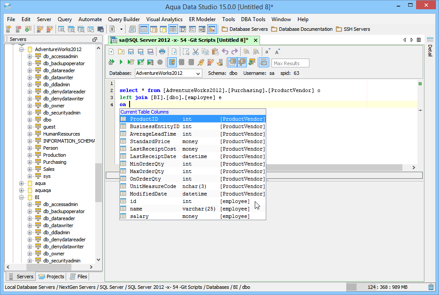Screen dimensions: 439x295
Task: Click the Paste clipboard icon
Action: coord(215,52)
